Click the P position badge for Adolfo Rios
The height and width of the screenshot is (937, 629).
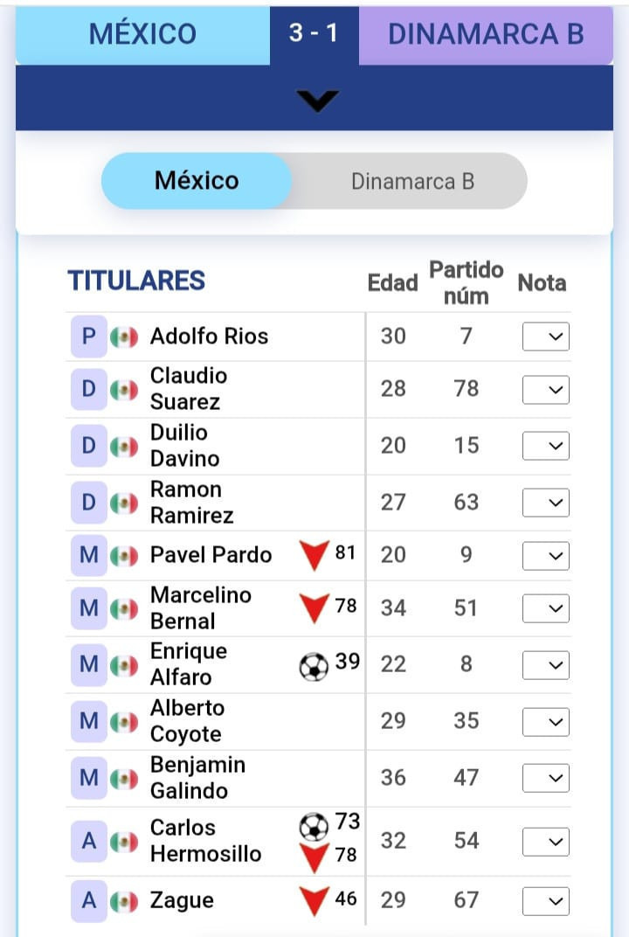89,337
